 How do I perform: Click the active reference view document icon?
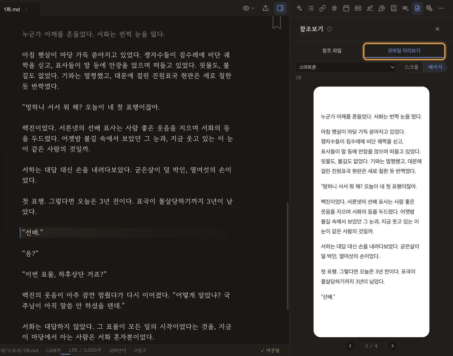(x=417, y=8)
